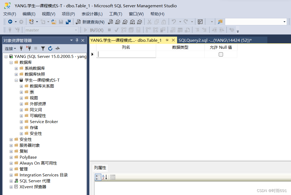The height and width of the screenshot is (195, 291).
Task: Click the 允许 Null 值 column header
Action: pyautogui.click(x=221, y=47)
